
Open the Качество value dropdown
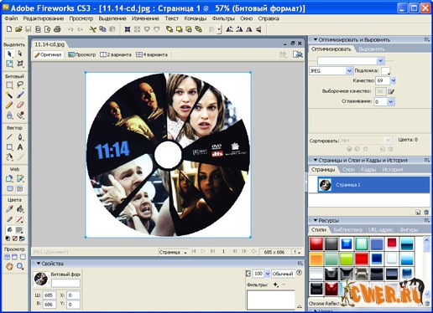[x=394, y=80]
